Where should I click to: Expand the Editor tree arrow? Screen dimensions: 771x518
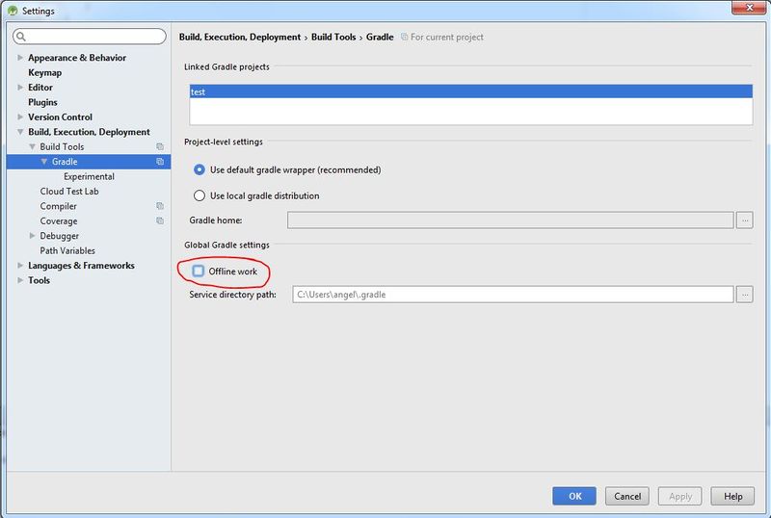pyautogui.click(x=20, y=87)
